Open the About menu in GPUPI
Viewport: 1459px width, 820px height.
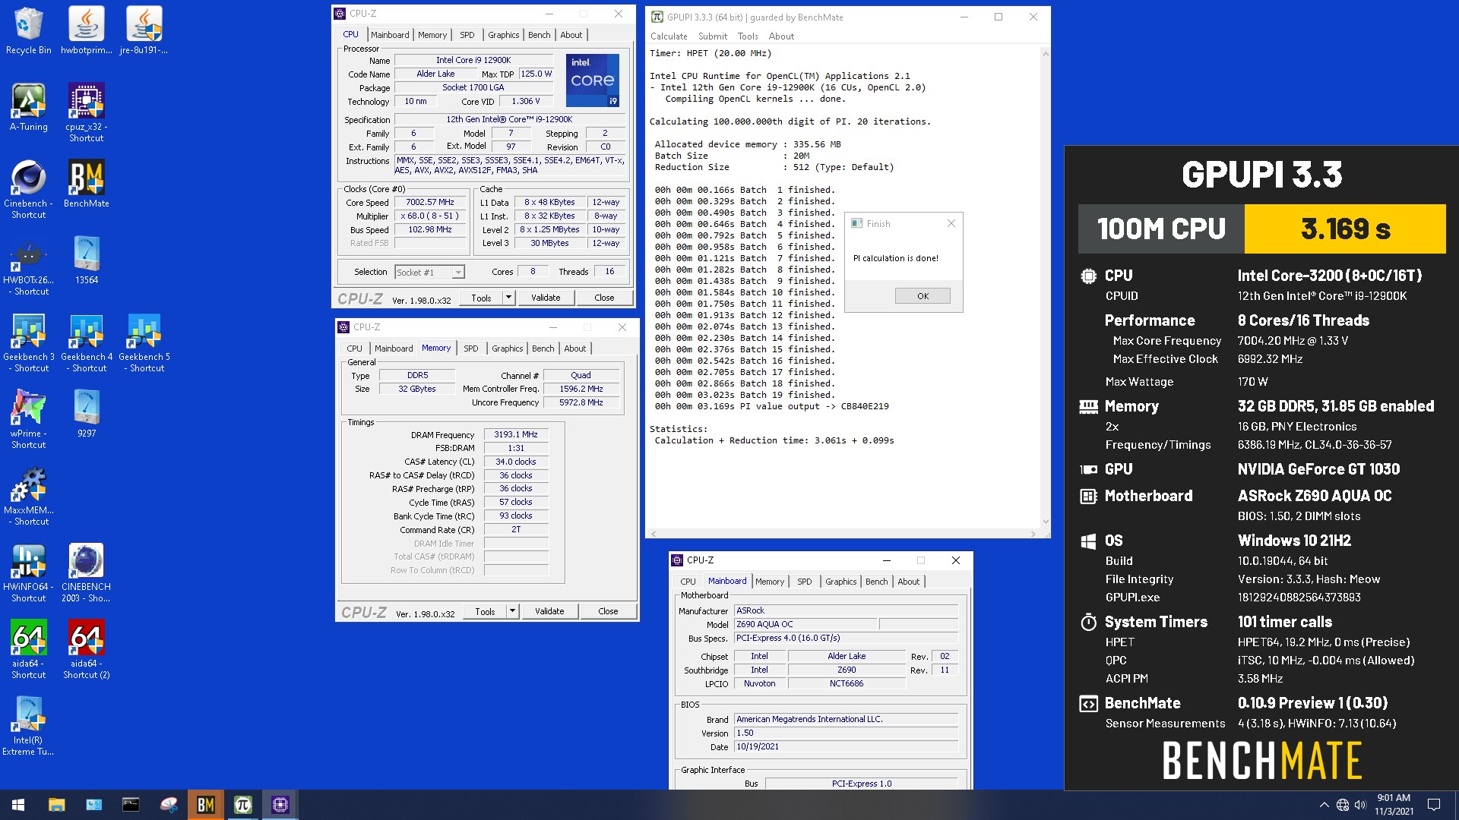pos(781,36)
